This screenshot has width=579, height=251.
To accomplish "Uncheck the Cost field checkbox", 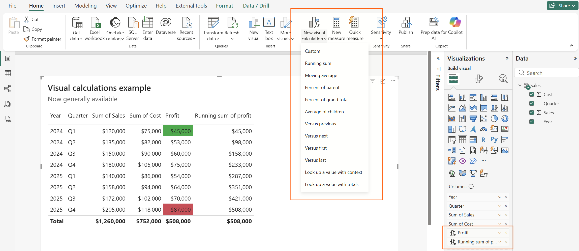I will tap(532, 94).
